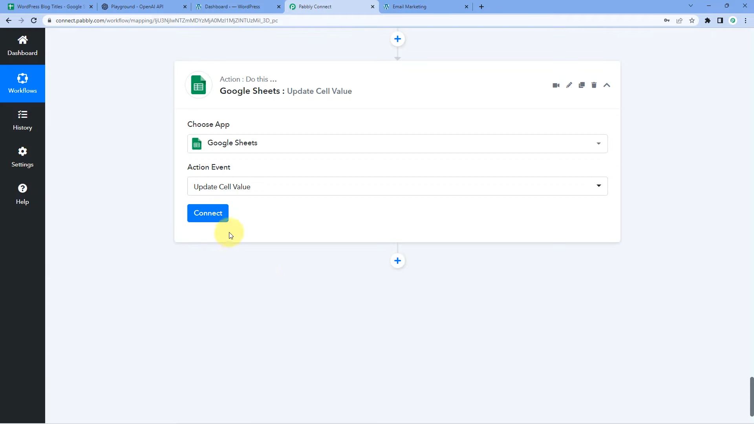Click the page vertical scrollbar thumb
The image size is (754, 424).
751,397
